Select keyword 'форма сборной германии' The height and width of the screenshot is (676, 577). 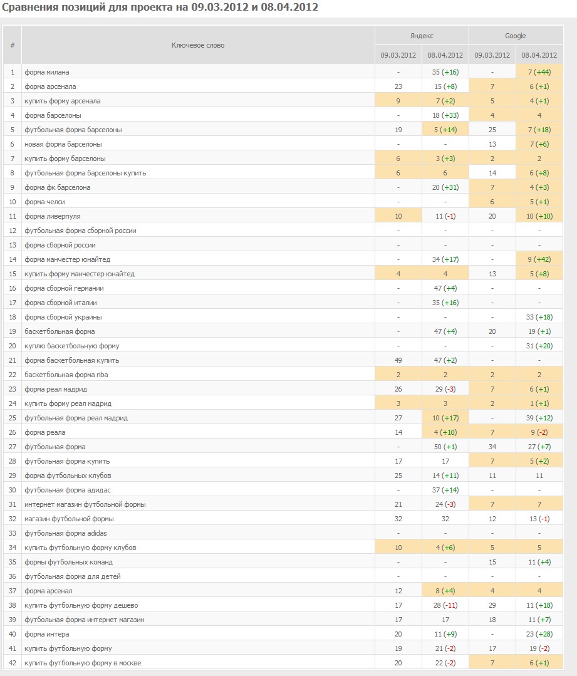[65, 288]
